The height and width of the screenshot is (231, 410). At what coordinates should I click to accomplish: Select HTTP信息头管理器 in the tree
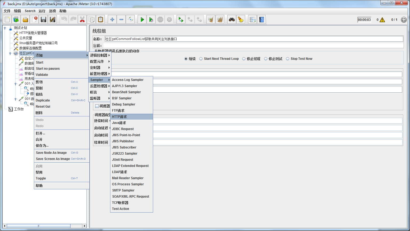[33, 33]
